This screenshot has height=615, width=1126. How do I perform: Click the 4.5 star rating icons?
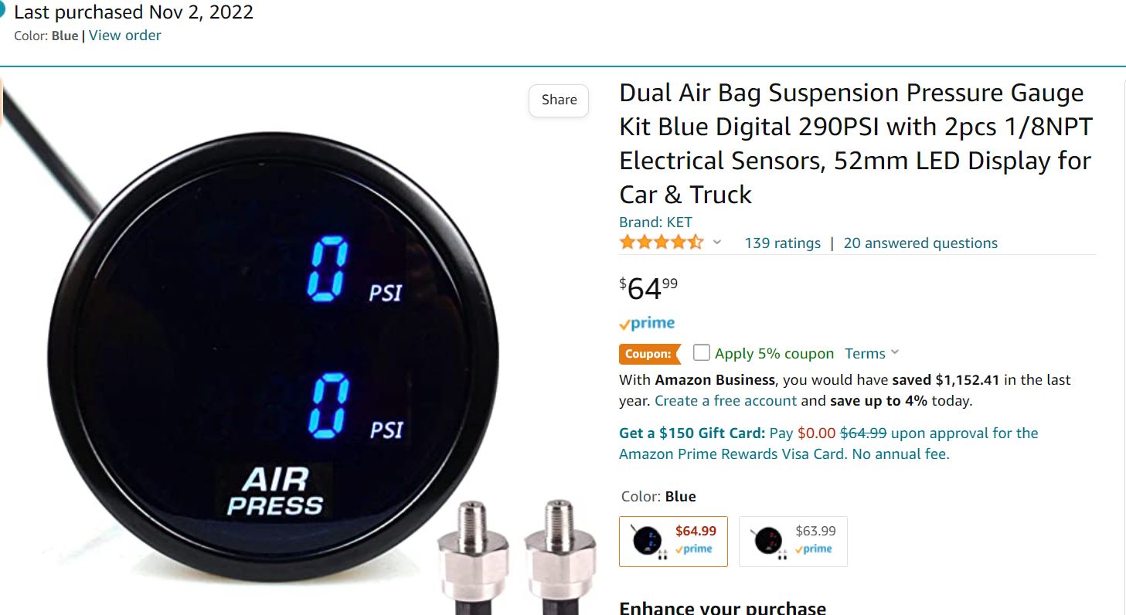coord(662,243)
